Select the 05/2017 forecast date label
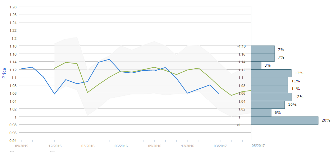The width and height of the screenshot is (334, 152). tap(258, 146)
